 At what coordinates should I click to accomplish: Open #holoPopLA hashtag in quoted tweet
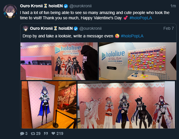tap(132, 36)
